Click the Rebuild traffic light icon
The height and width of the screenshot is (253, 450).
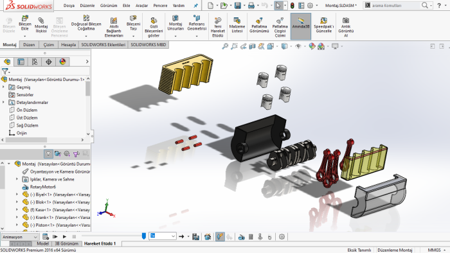tap(292, 5)
